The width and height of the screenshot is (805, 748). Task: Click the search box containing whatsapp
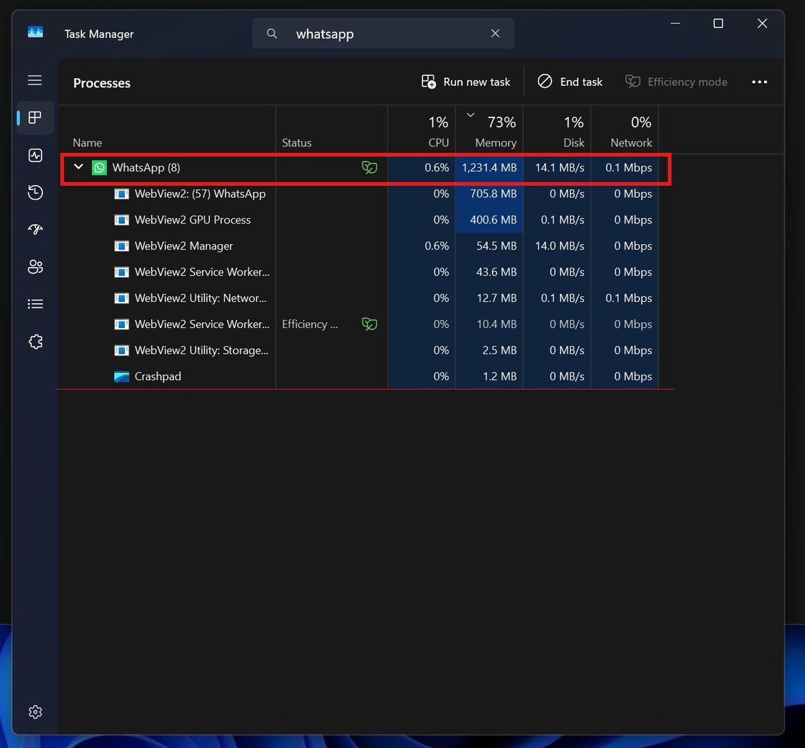(x=383, y=34)
